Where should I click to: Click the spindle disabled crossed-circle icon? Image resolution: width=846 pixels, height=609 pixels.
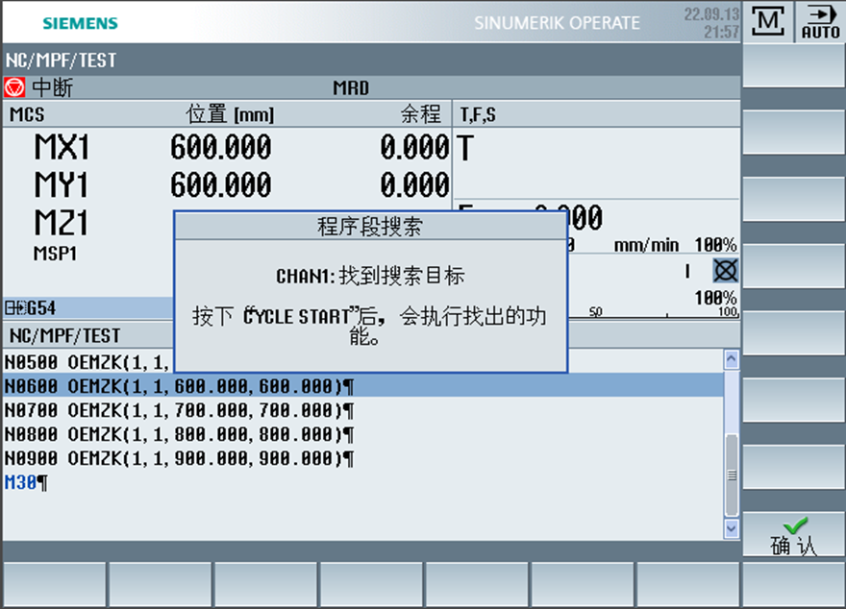point(725,271)
